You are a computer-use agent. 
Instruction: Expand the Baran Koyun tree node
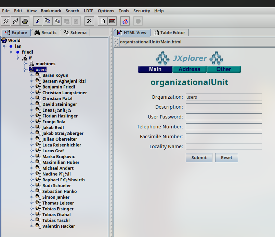coord(31,75)
